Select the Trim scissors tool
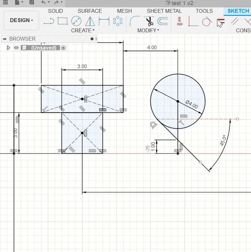 coord(149,21)
